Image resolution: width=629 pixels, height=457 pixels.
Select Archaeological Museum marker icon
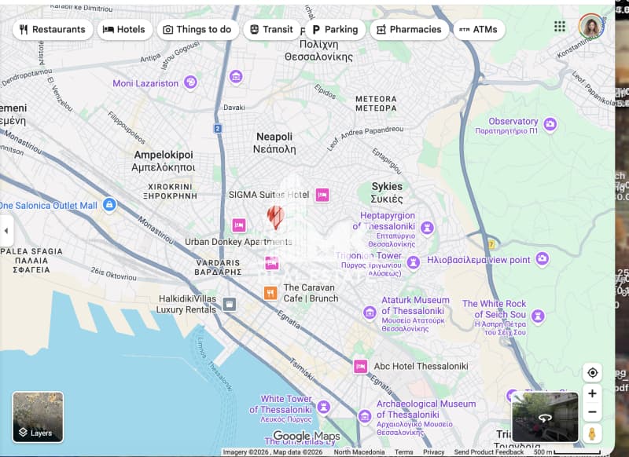(365, 416)
